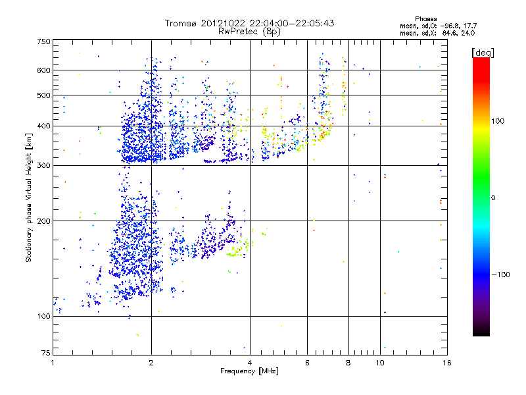
Task: Click the y-axis tick label '100'
Action: point(44,317)
